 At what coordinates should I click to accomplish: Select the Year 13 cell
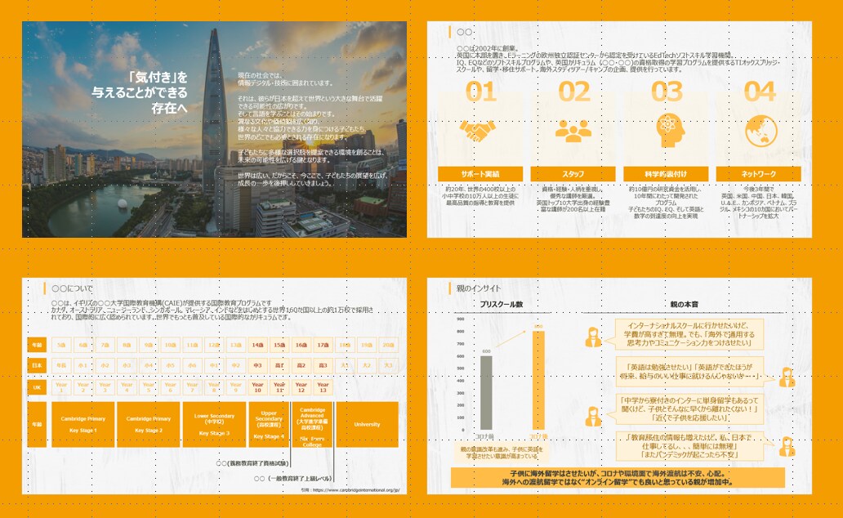coord(323,387)
